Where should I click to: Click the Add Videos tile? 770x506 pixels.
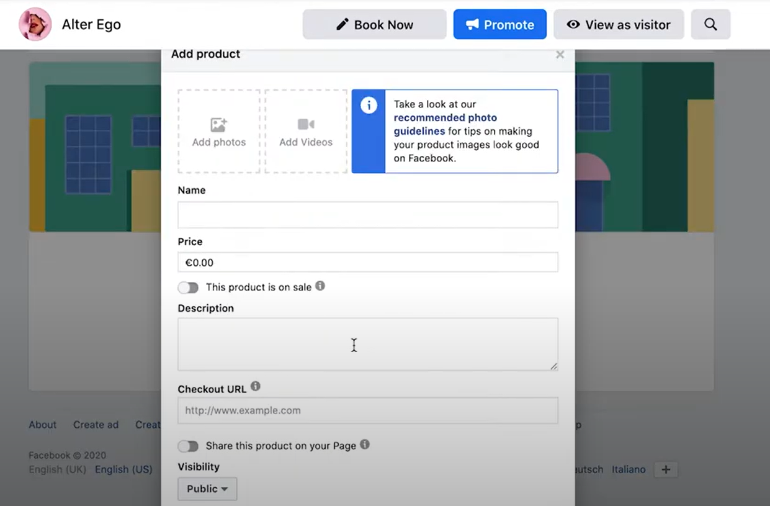click(x=306, y=131)
